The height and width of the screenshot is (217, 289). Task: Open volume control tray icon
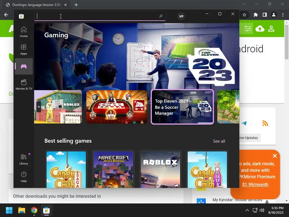coord(262,210)
